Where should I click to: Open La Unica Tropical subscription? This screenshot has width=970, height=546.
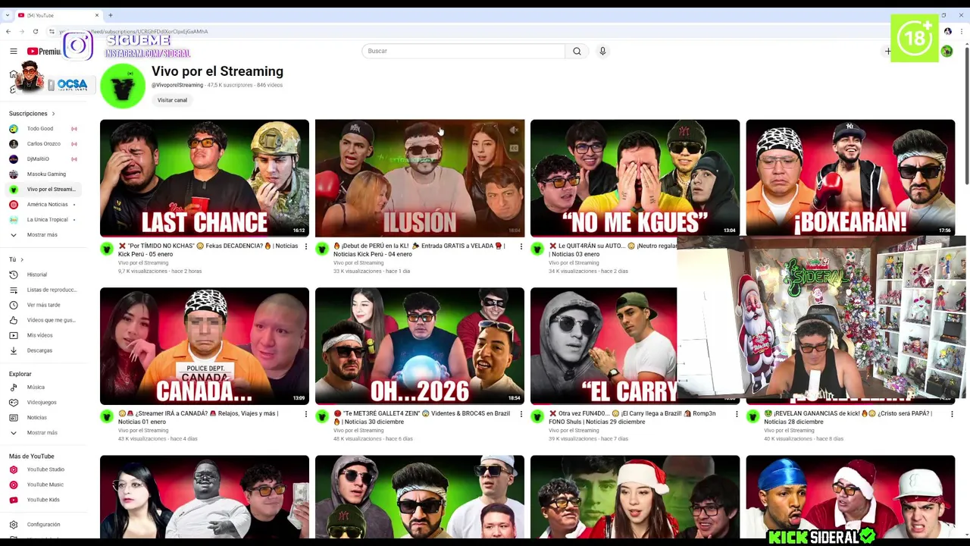point(43,220)
